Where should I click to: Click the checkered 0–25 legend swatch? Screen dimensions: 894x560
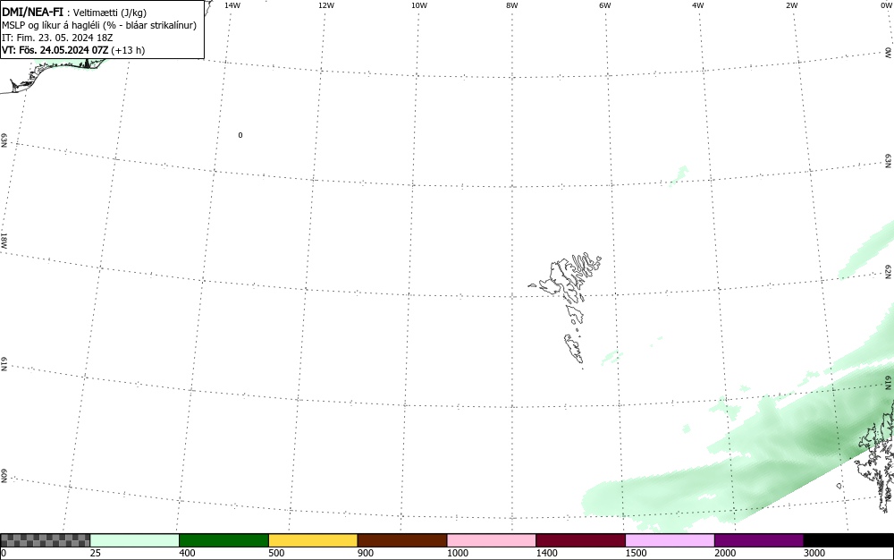(x=45, y=540)
